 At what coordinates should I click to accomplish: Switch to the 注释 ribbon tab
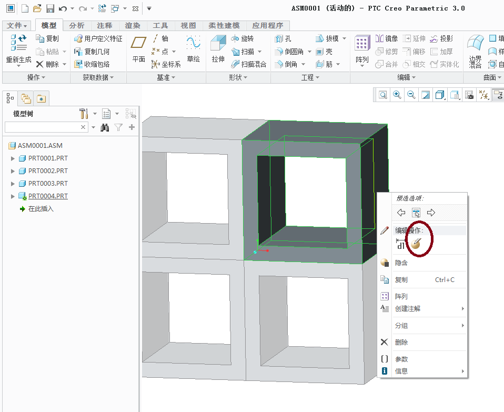click(x=105, y=25)
